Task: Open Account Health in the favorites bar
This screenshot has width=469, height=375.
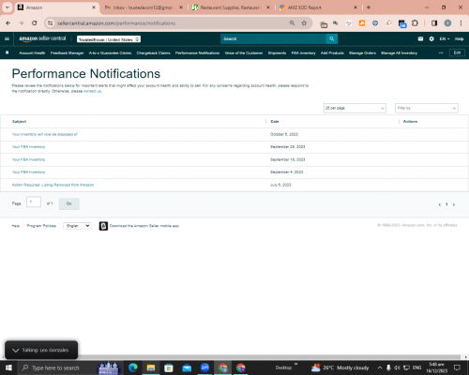Action: tap(32, 53)
